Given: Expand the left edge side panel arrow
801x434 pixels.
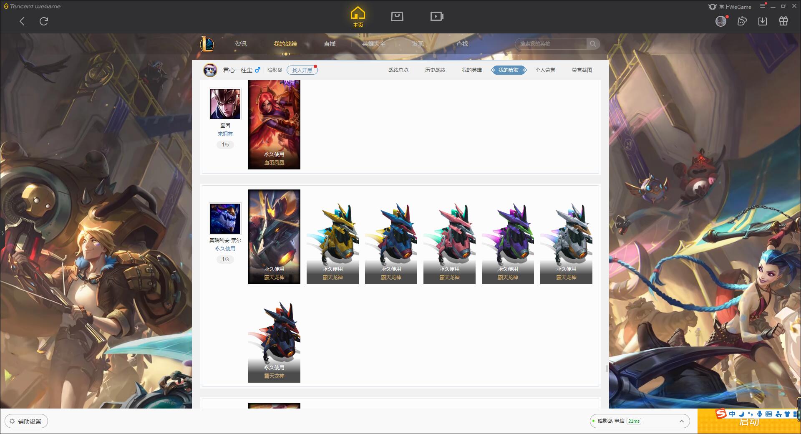Looking at the screenshot, I should point(2,233).
